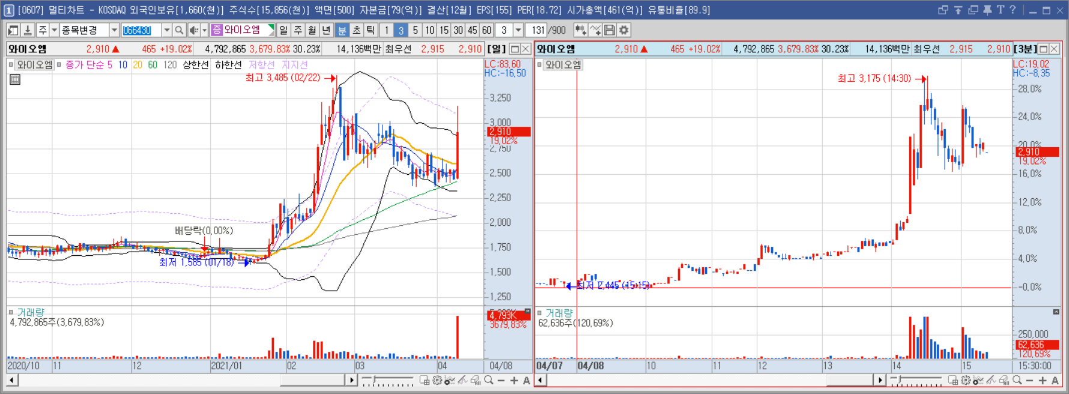Save chart with the floppy disk icon
This screenshot has width=1069, height=394.
tap(610, 30)
